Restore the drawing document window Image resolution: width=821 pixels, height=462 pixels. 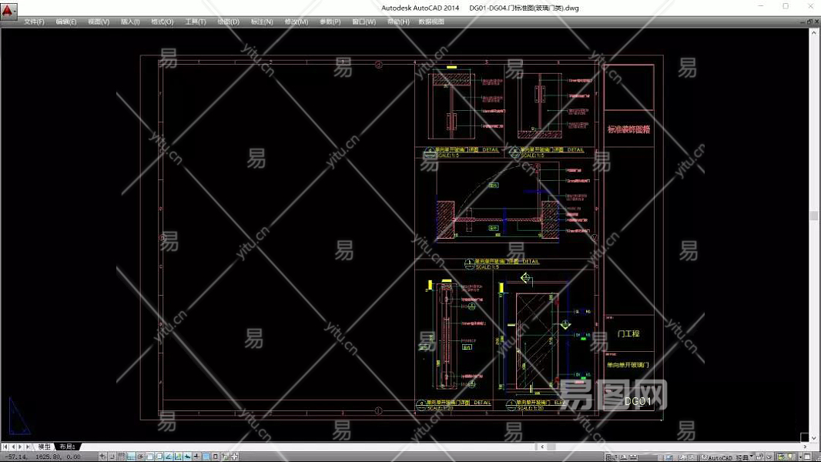pyautogui.click(x=809, y=22)
